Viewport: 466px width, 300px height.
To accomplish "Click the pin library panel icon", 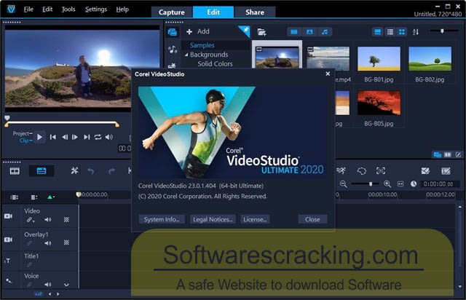I will (245, 31).
